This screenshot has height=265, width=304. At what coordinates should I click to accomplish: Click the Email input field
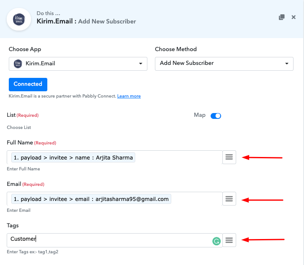point(115,199)
